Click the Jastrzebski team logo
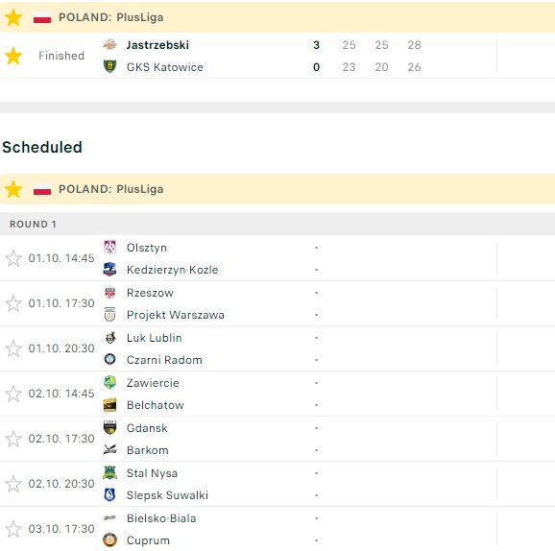The image size is (555, 551). pos(109,44)
